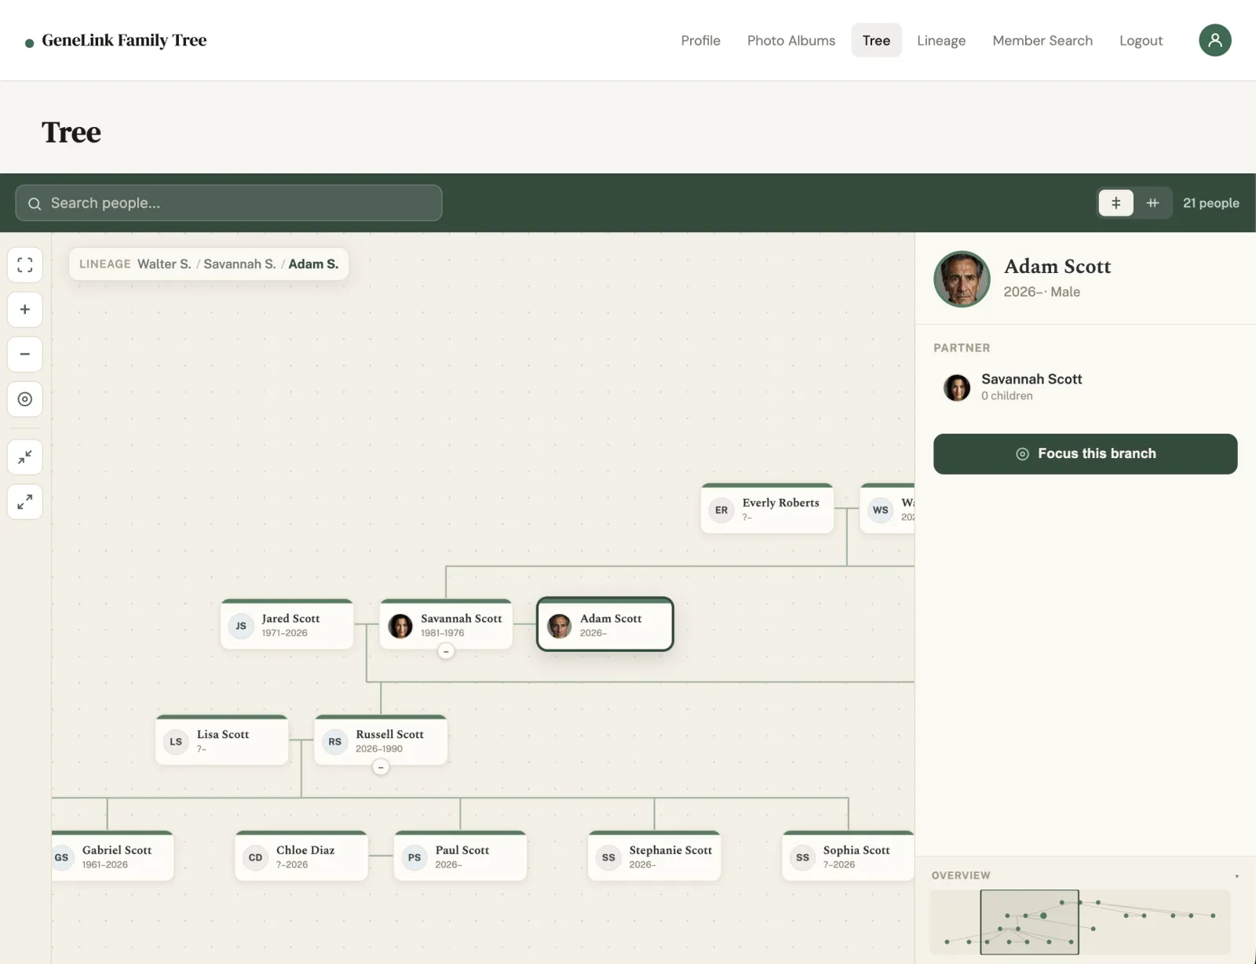Zoom in with the plus icon
The width and height of the screenshot is (1256, 964).
(x=25, y=310)
